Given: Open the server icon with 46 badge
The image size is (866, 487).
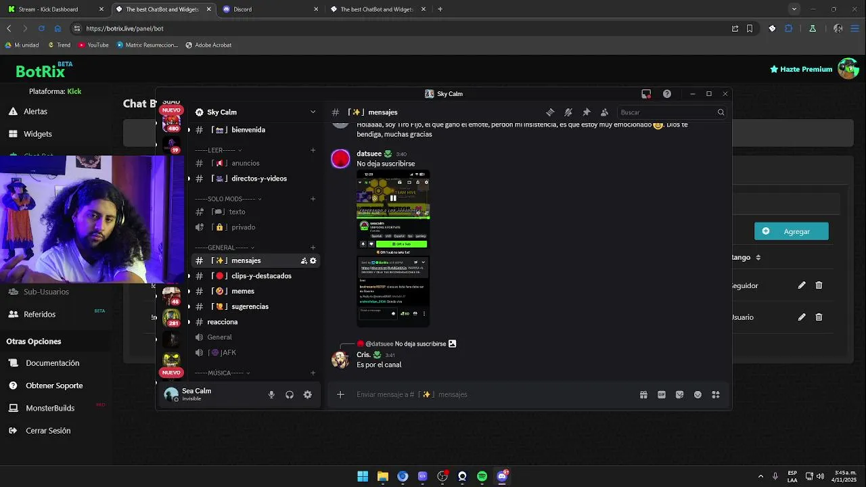Looking at the screenshot, I should pyautogui.click(x=171, y=296).
